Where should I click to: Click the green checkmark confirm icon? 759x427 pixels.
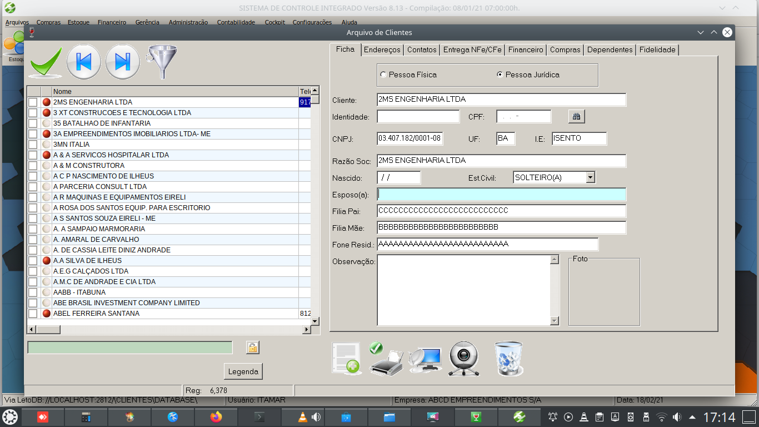[46, 62]
